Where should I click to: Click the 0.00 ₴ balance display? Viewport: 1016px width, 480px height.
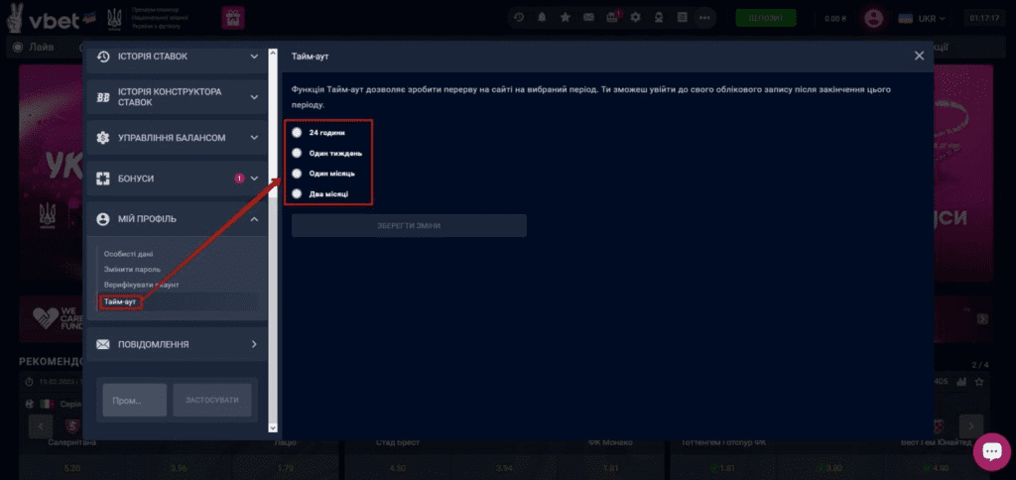(x=835, y=18)
